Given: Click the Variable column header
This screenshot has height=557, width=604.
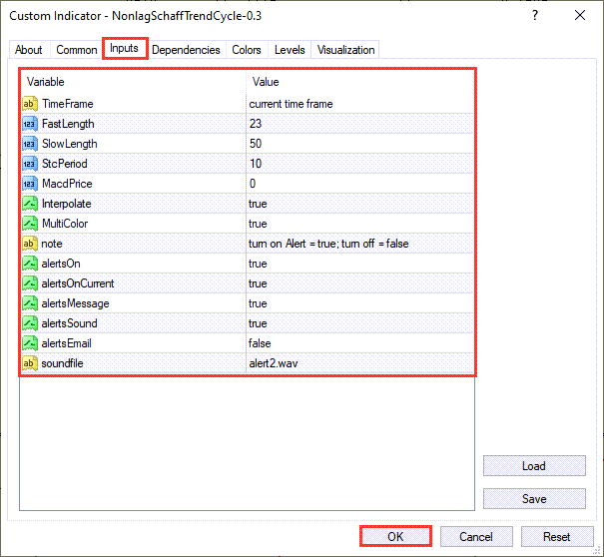Looking at the screenshot, I should [x=133, y=82].
